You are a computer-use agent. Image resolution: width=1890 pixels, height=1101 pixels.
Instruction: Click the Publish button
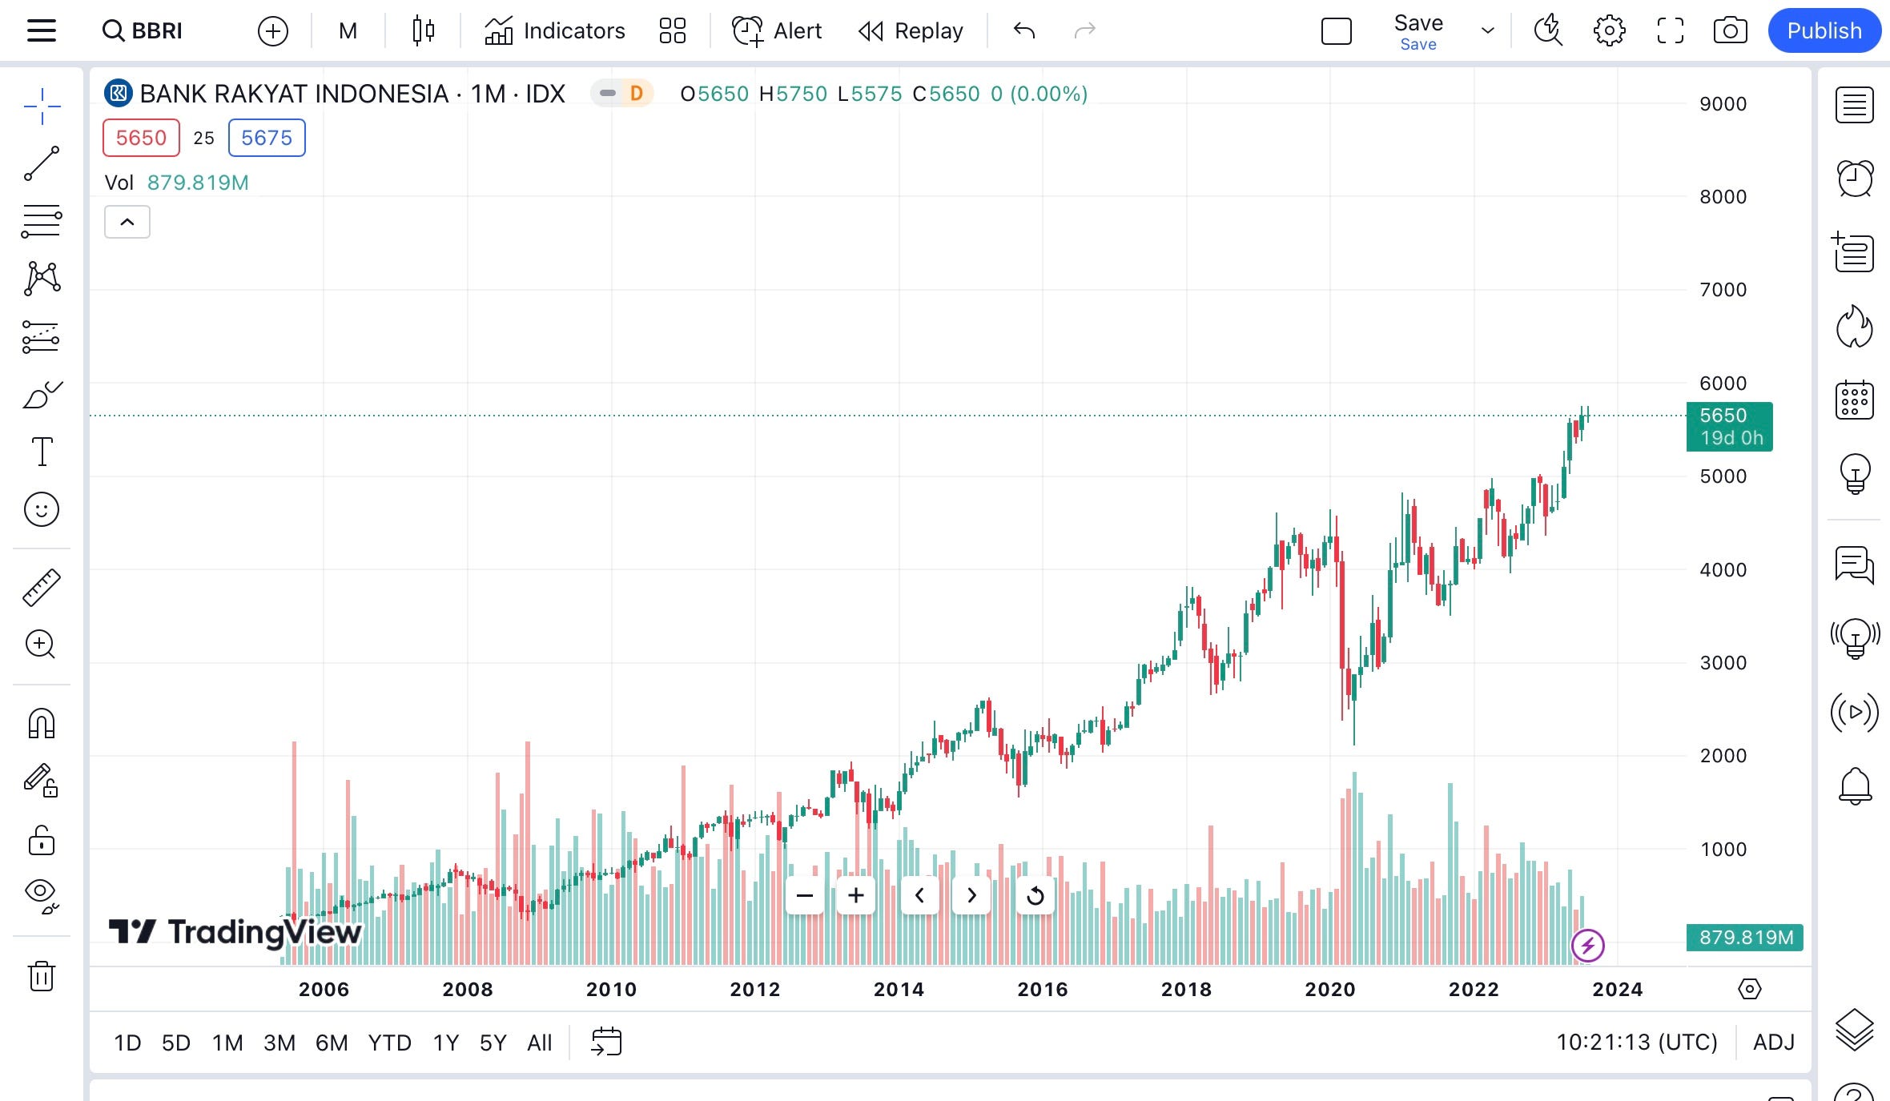(x=1824, y=31)
